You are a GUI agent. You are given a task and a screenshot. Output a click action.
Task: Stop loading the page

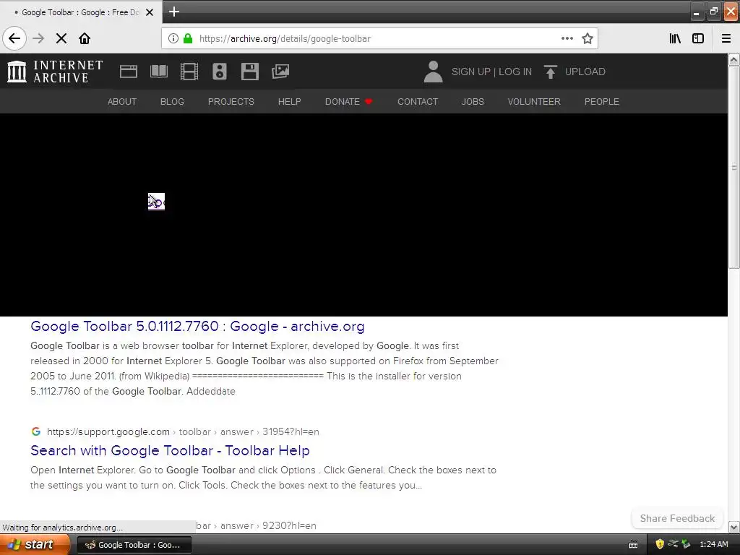[x=61, y=38]
